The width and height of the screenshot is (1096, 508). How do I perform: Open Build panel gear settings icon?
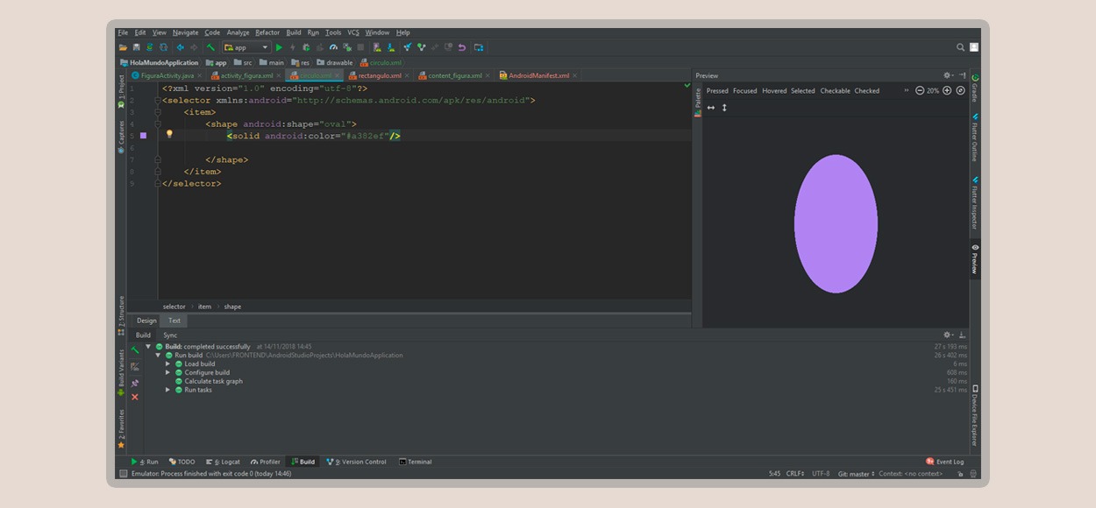[947, 335]
